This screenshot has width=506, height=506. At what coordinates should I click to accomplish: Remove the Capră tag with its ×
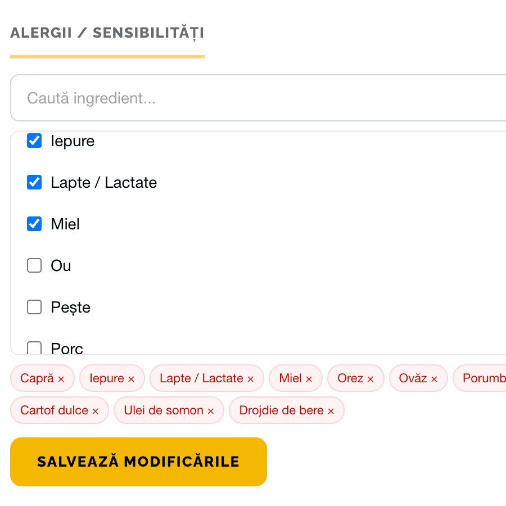click(61, 379)
